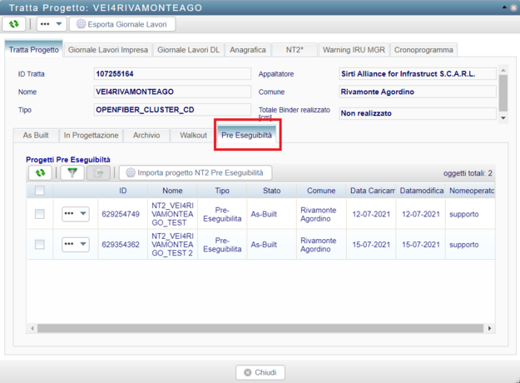520x383 pixels.
Task: Check the row for project 629254749
Action: click(x=40, y=214)
